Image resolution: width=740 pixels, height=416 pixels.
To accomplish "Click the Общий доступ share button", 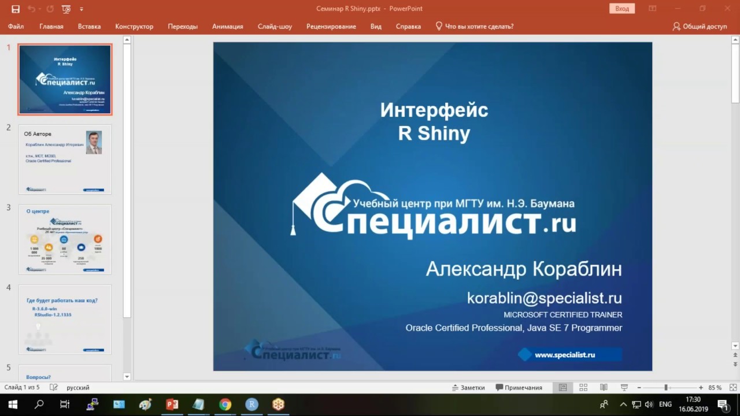I will (x=700, y=27).
